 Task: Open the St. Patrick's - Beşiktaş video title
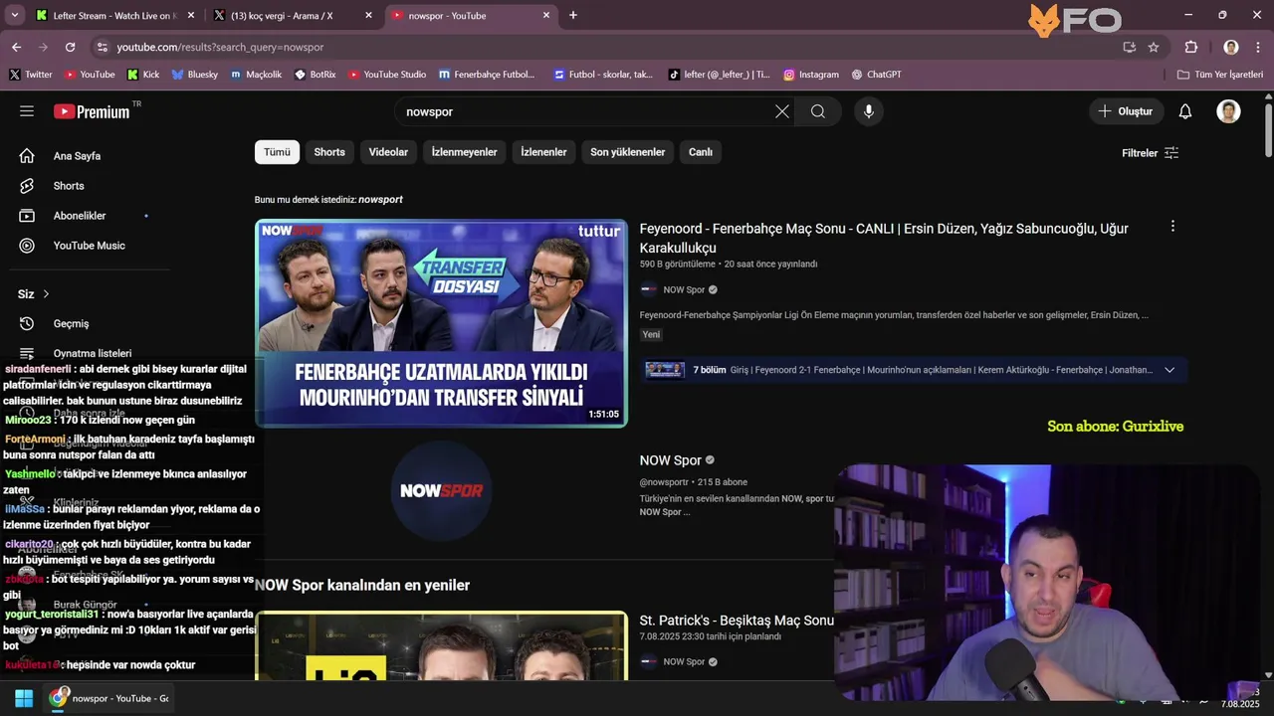click(737, 621)
